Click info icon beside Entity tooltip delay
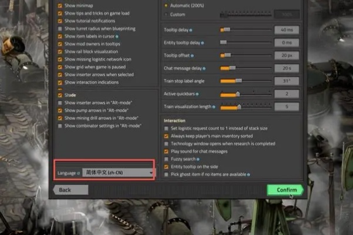The height and width of the screenshot is (235, 353). (x=202, y=42)
